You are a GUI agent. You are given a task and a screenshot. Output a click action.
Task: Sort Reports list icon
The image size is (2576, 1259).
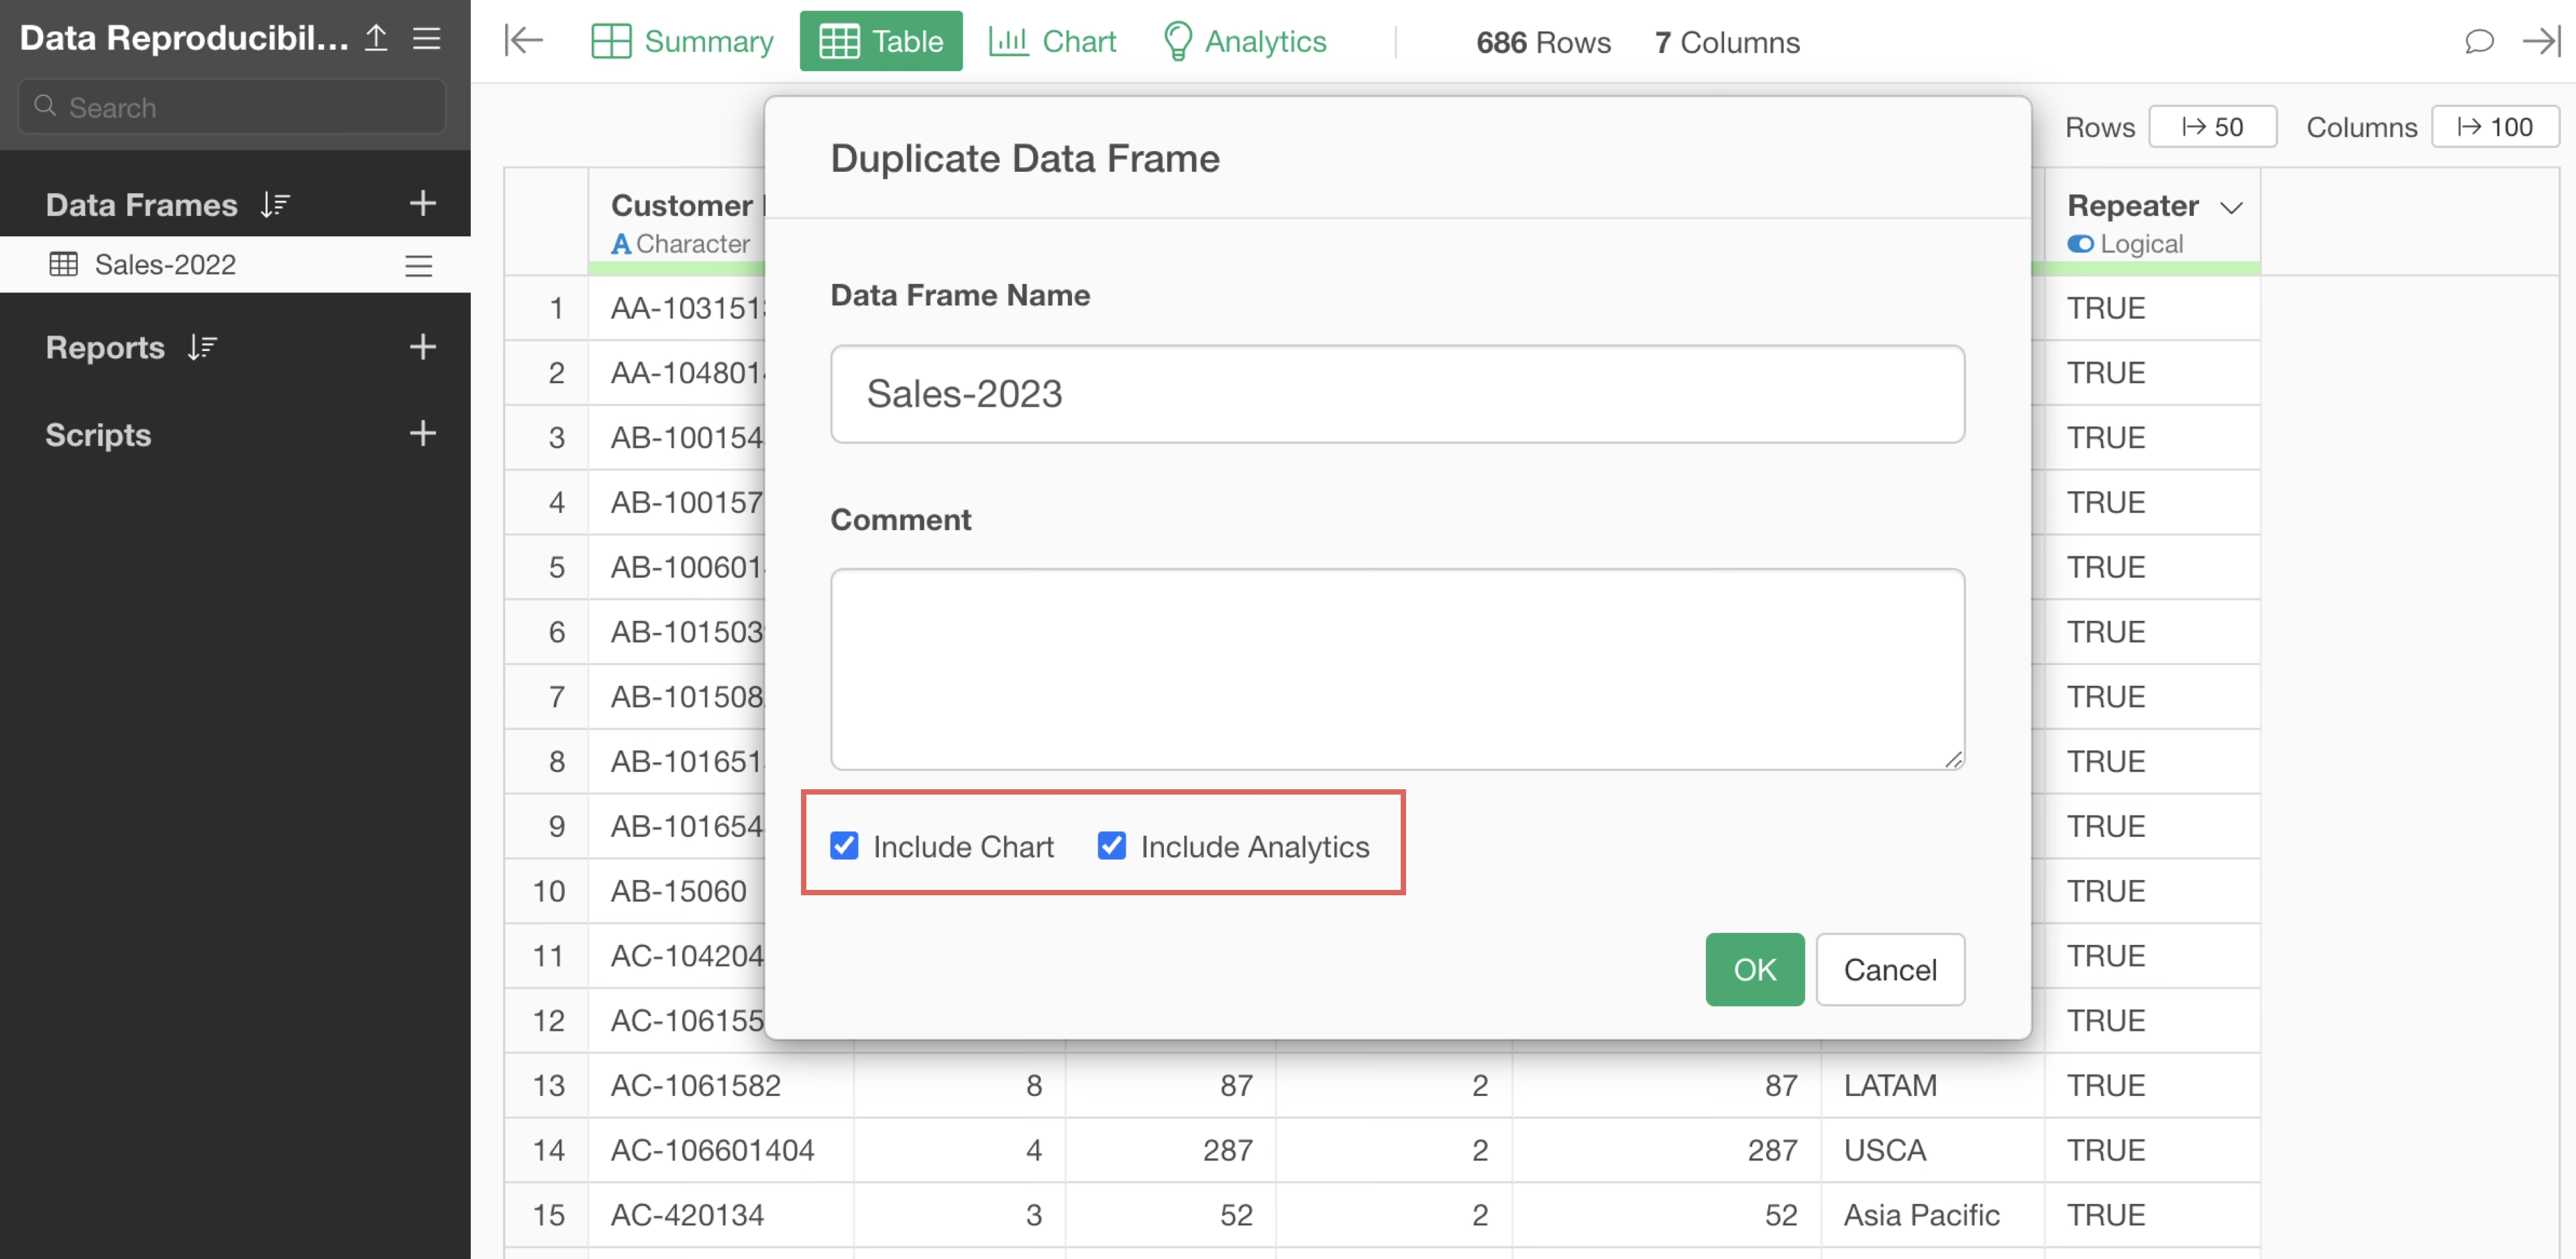pos(203,347)
